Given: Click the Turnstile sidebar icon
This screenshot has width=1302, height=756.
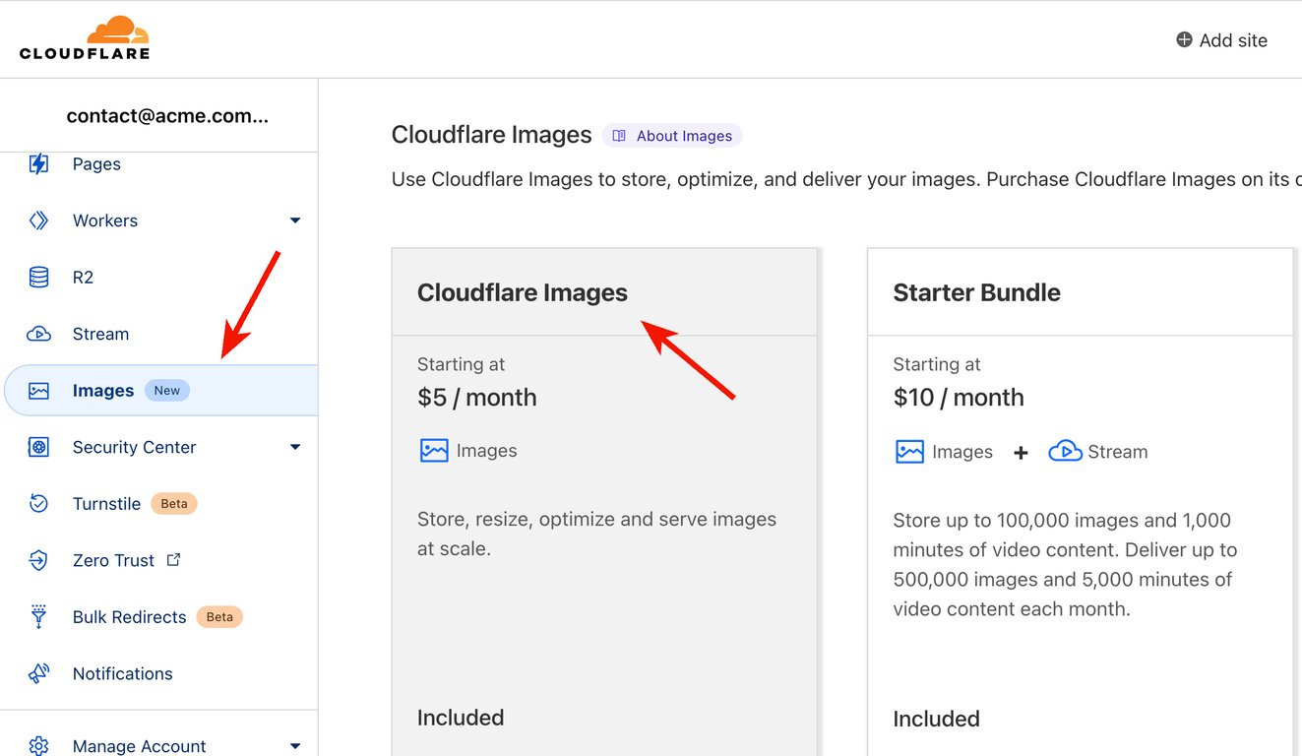Looking at the screenshot, I should click(x=38, y=504).
